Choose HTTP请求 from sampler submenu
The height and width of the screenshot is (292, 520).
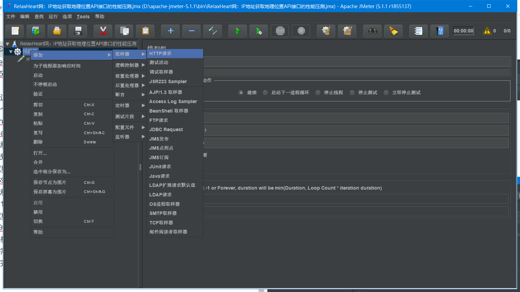175,53
